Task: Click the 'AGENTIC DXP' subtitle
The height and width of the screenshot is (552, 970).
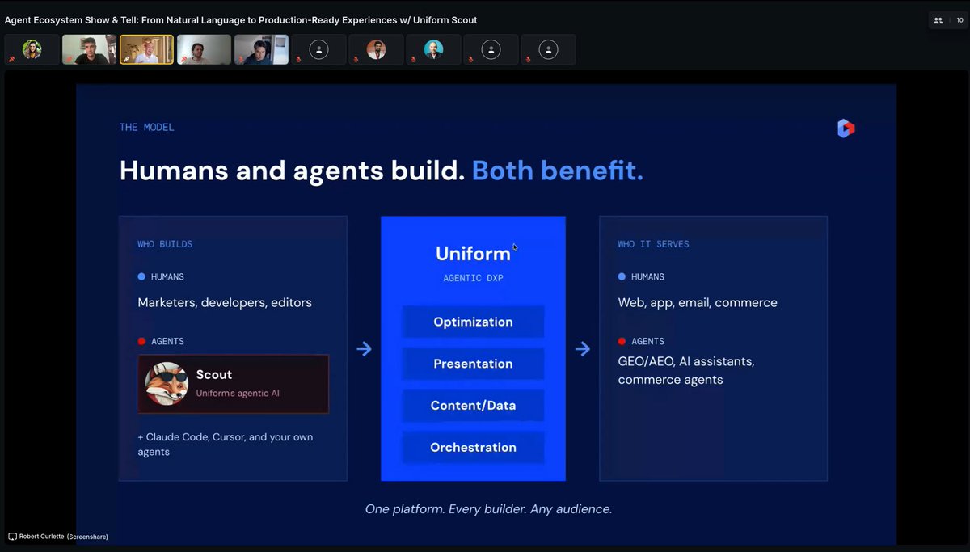Action: pos(473,278)
